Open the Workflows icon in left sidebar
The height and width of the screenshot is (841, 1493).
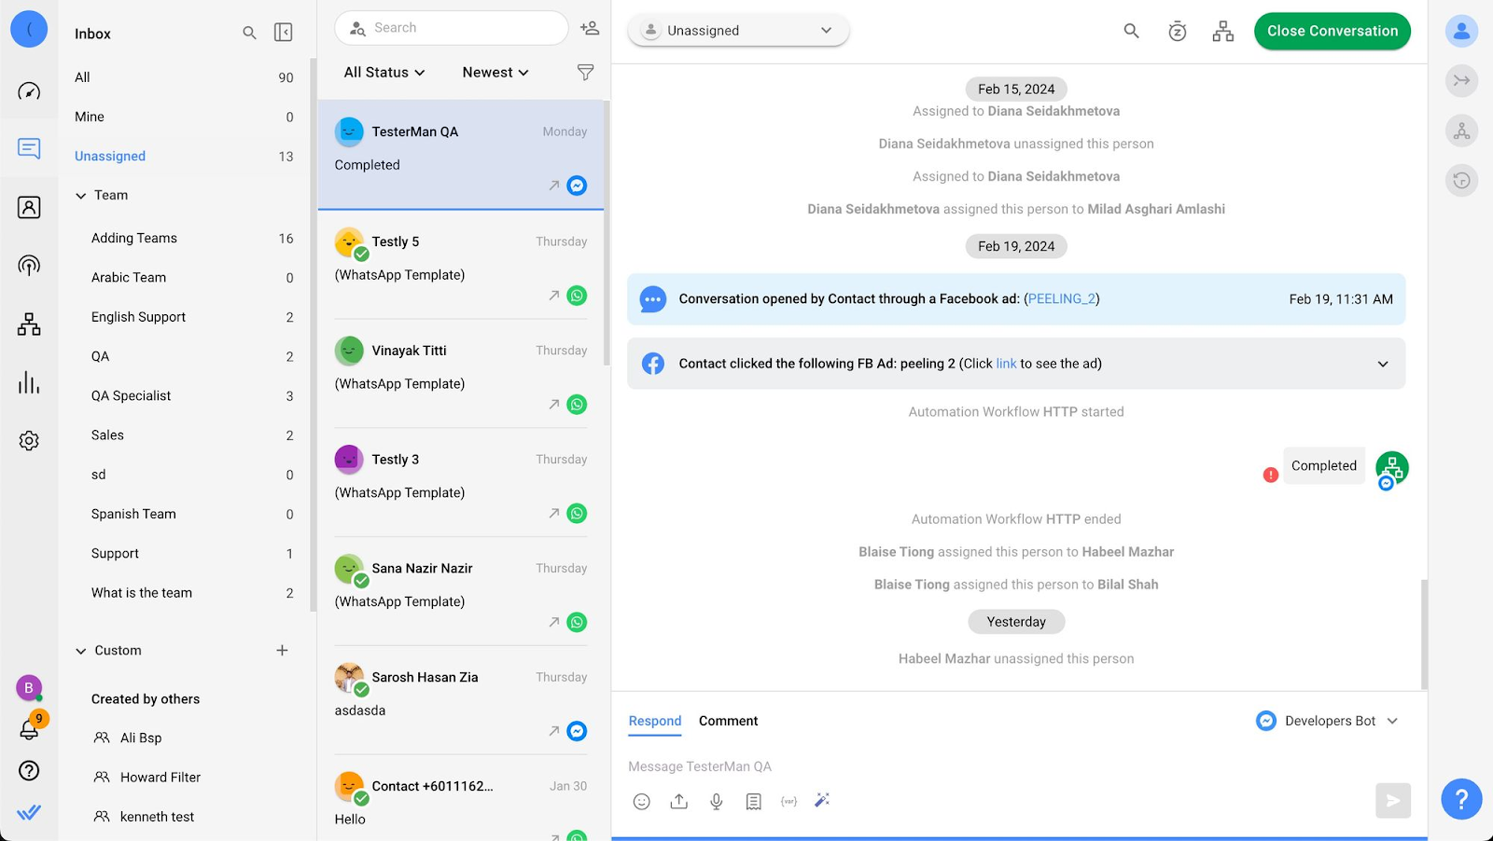pos(29,324)
